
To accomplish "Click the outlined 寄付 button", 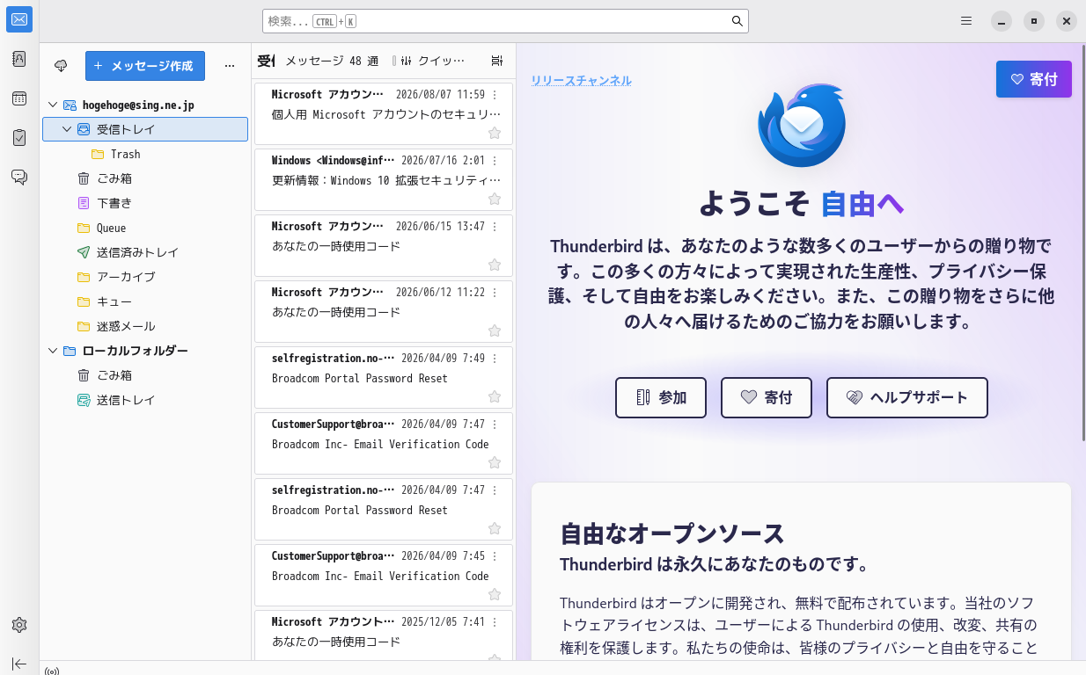I will click(x=767, y=397).
